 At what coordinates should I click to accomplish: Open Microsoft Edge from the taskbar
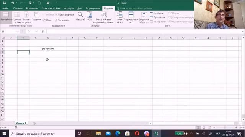coord(118,134)
